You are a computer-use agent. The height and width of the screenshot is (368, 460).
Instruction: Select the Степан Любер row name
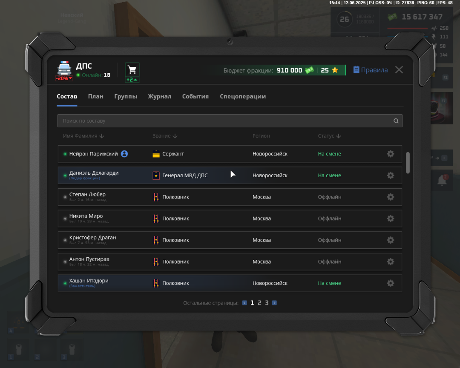click(87, 194)
